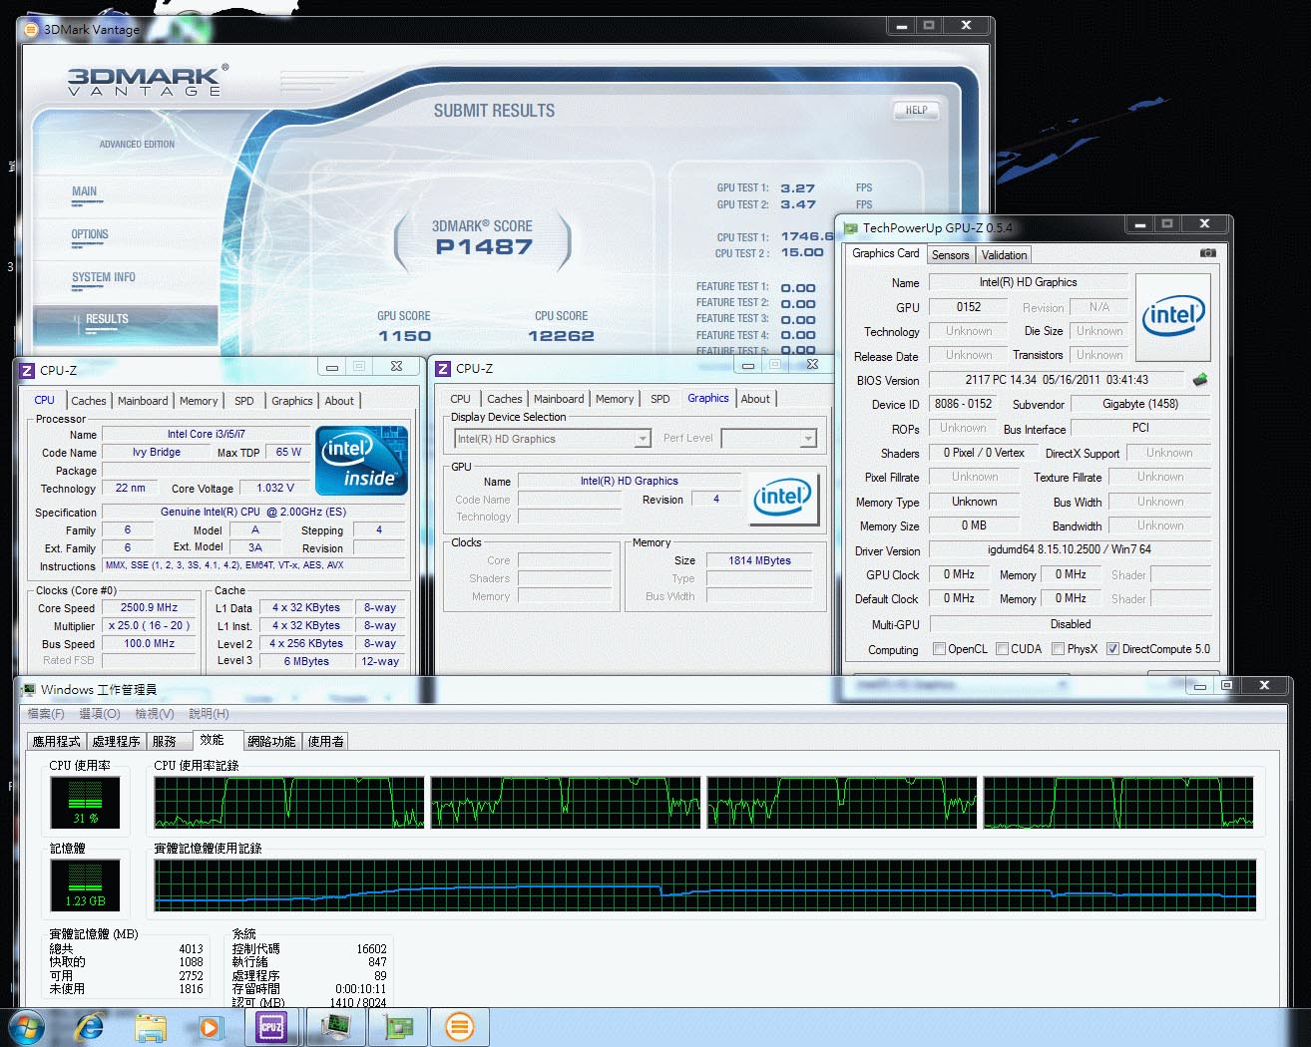Open the Graphics tab in left CPU-Z

[292, 401]
